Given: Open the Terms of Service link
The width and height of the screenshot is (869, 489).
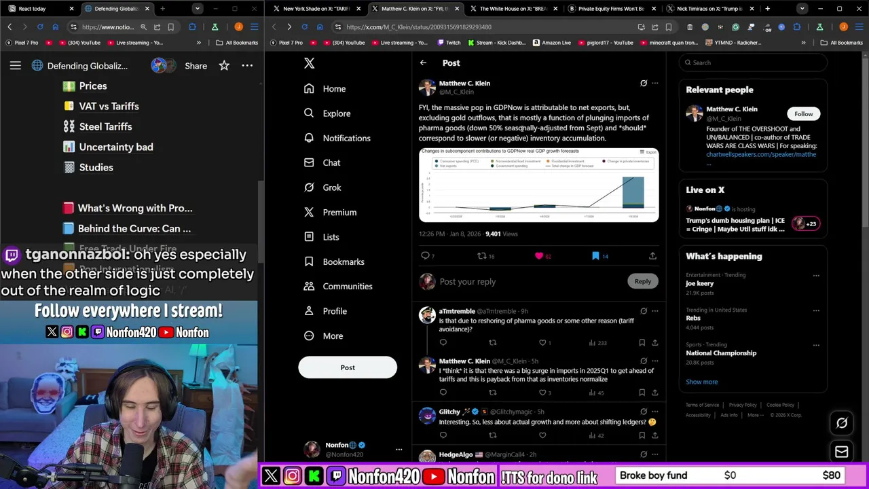Looking at the screenshot, I should 702,405.
